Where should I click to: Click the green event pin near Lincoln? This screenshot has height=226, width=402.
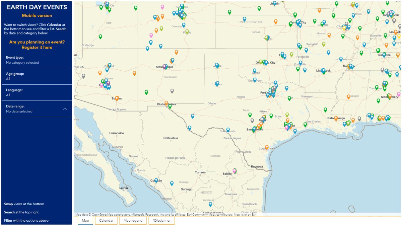tap(259, 7)
